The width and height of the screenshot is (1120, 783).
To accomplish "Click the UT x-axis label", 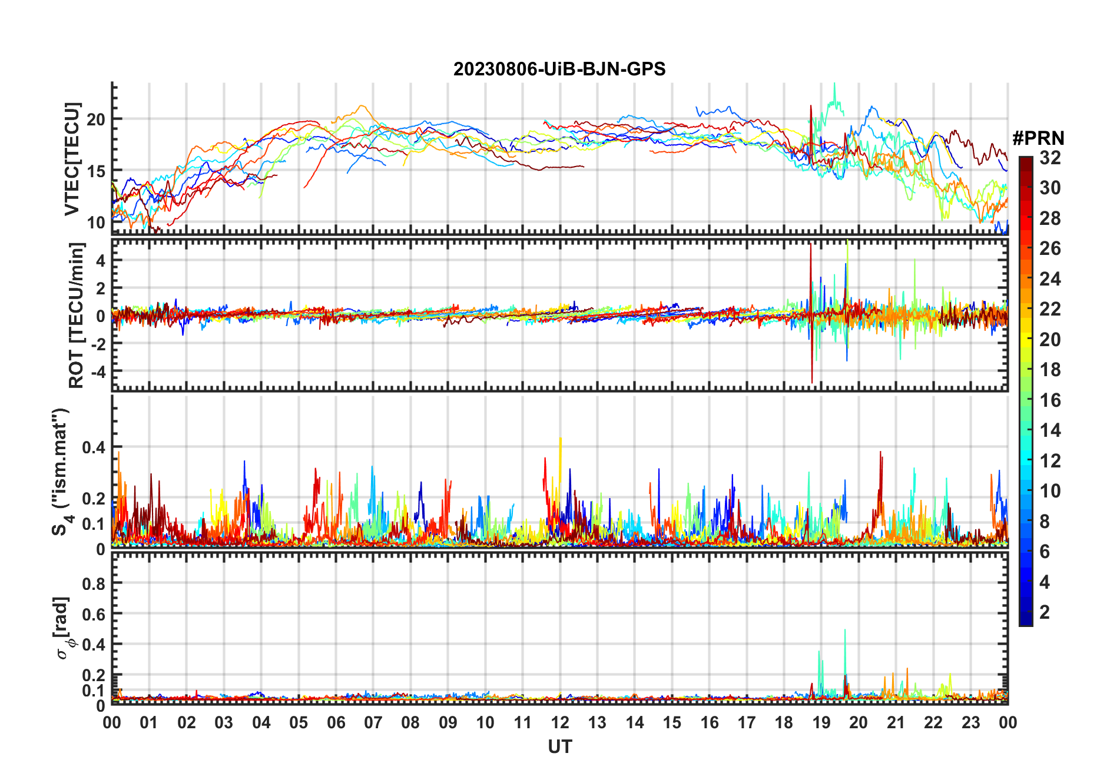I will coord(559,746).
